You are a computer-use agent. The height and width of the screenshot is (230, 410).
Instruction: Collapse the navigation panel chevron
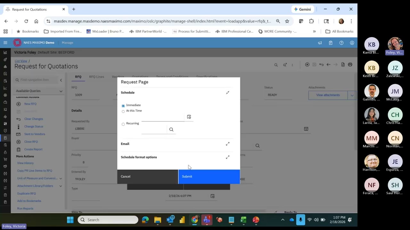61,80
